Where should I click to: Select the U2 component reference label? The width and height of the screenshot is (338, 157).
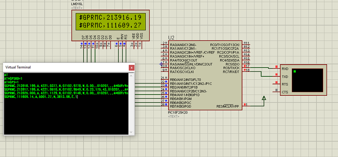click(x=171, y=38)
